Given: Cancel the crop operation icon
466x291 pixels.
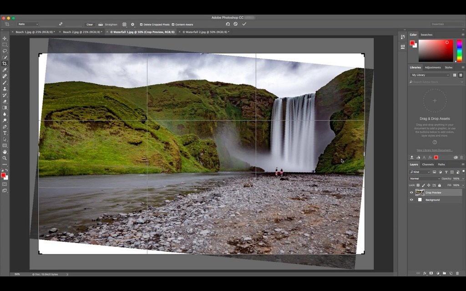Looking at the screenshot, I should 236,24.
